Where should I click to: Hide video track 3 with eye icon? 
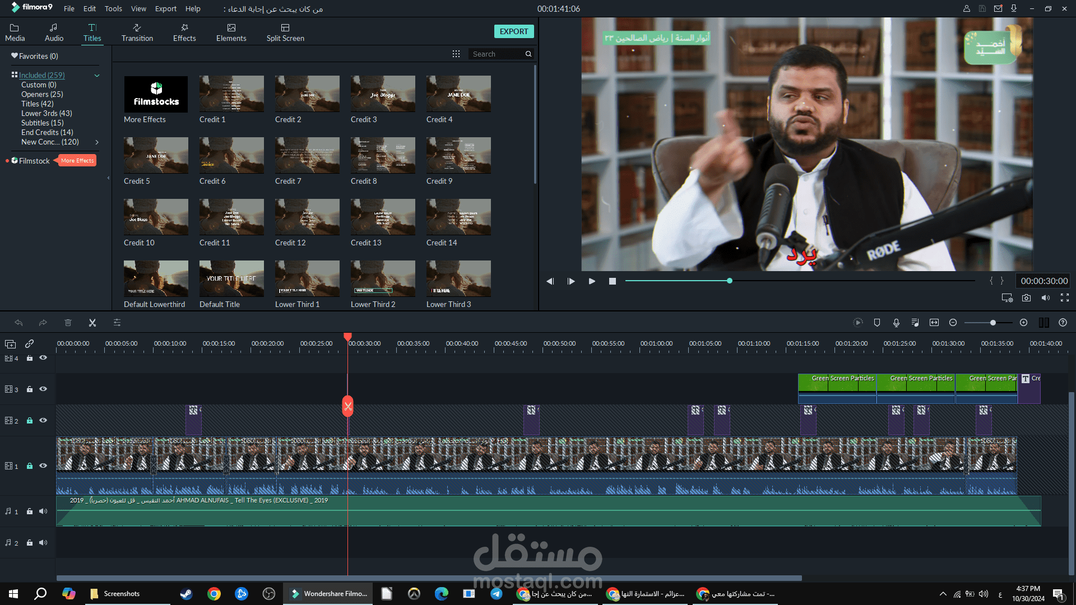coord(43,389)
